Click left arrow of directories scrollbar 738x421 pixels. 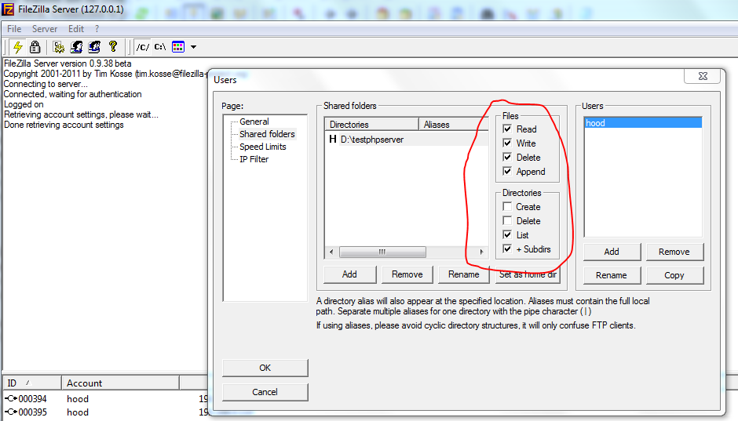[x=331, y=252]
